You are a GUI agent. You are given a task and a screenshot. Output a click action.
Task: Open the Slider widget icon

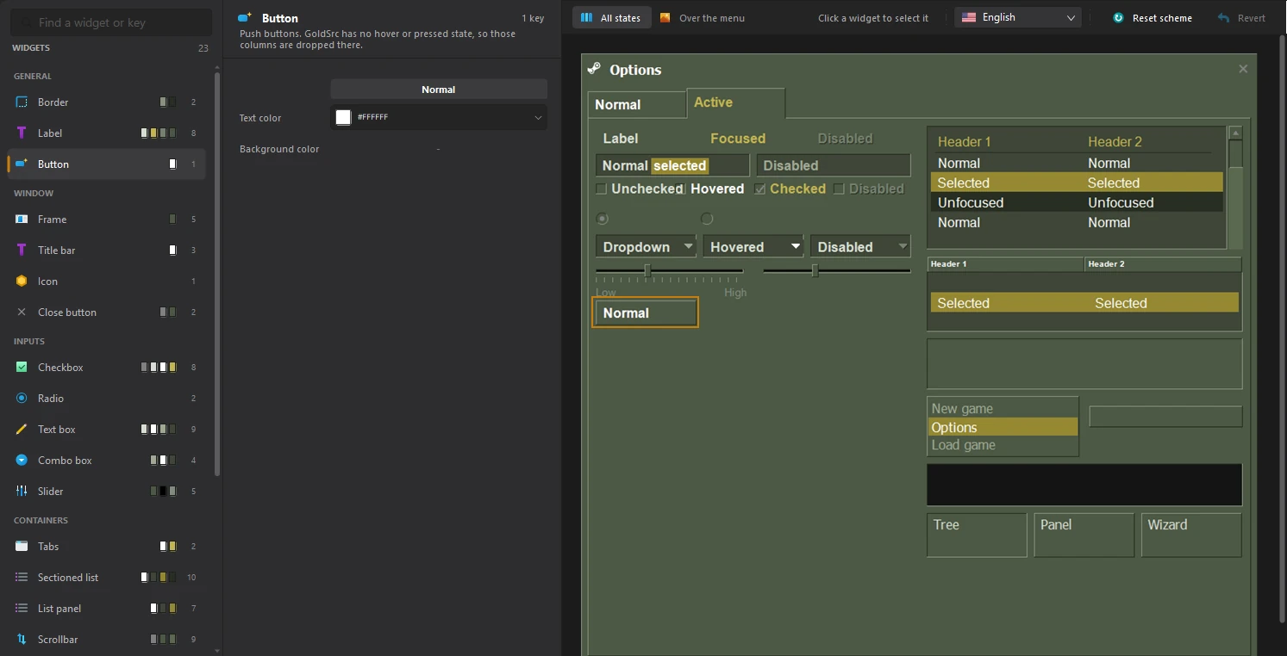pyautogui.click(x=22, y=491)
